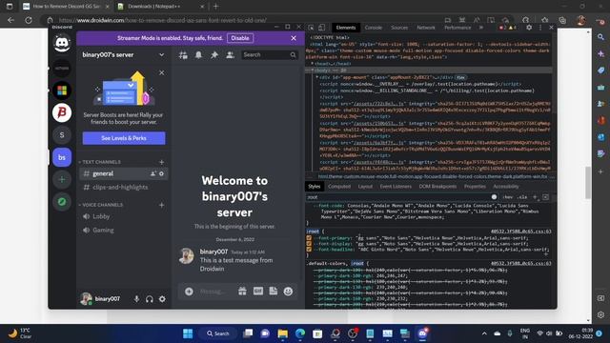
Task: Expand the head element node
Action: (x=312, y=64)
